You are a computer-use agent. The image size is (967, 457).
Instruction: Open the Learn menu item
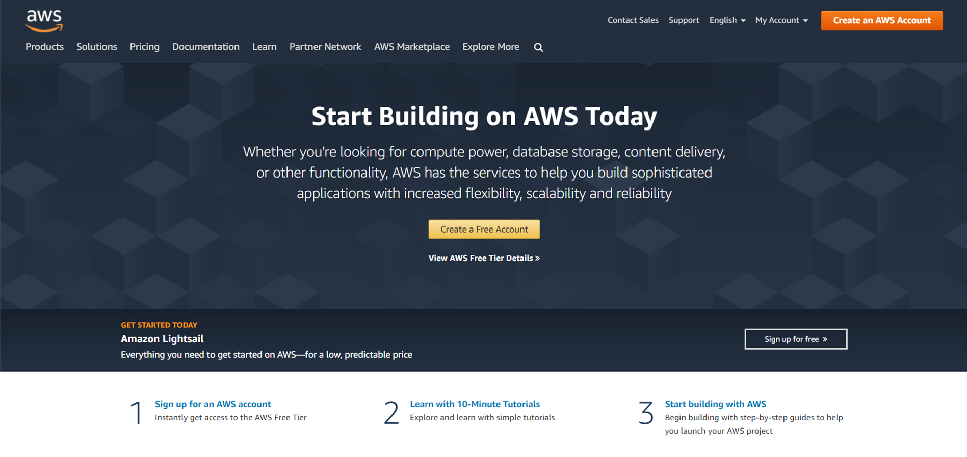(x=265, y=47)
